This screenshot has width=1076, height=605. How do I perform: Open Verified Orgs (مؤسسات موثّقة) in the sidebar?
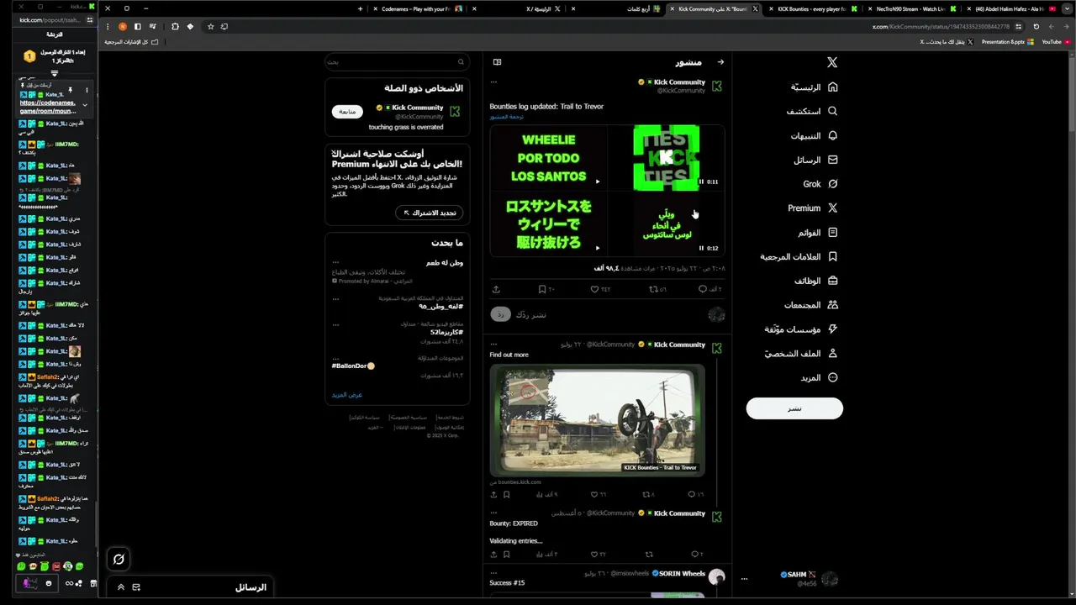click(801, 329)
